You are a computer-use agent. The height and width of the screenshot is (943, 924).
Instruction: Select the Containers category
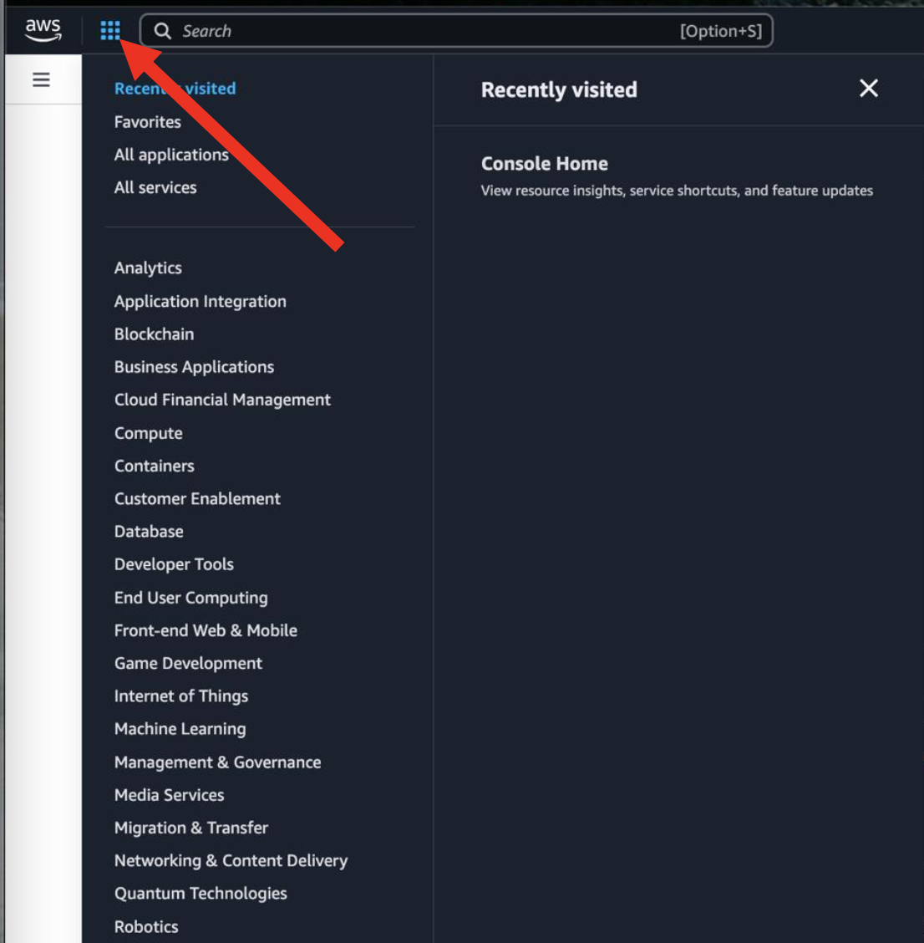pos(154,466)
